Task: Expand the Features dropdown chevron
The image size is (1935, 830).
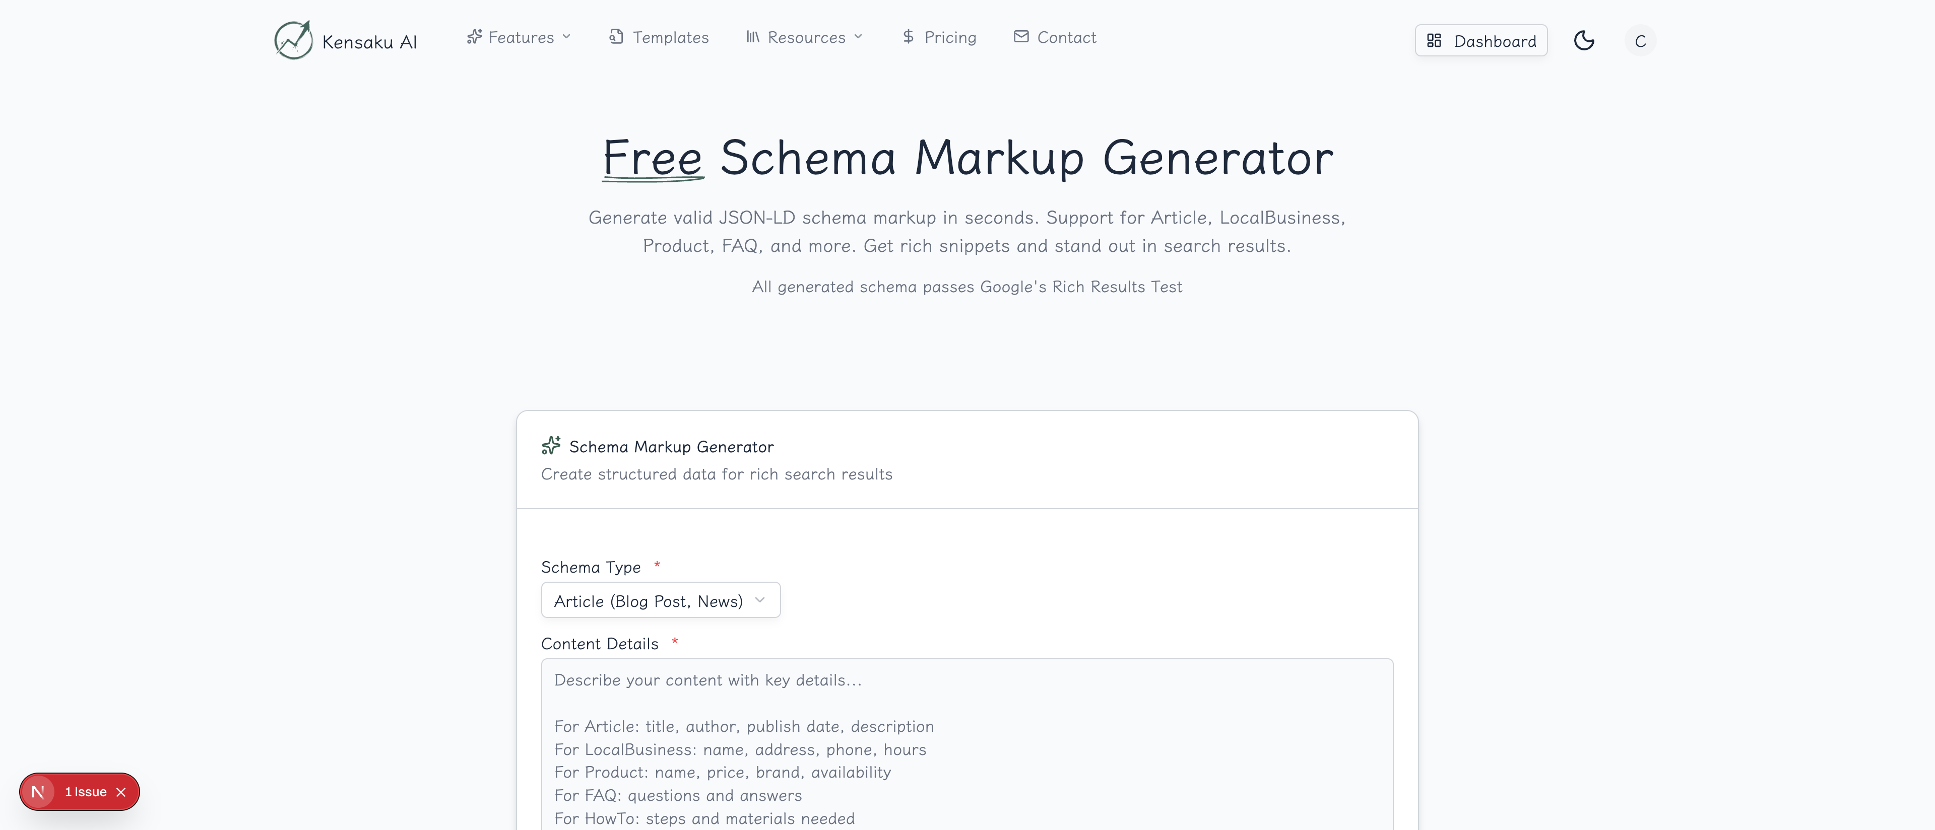Action: [x=567, y=37]
